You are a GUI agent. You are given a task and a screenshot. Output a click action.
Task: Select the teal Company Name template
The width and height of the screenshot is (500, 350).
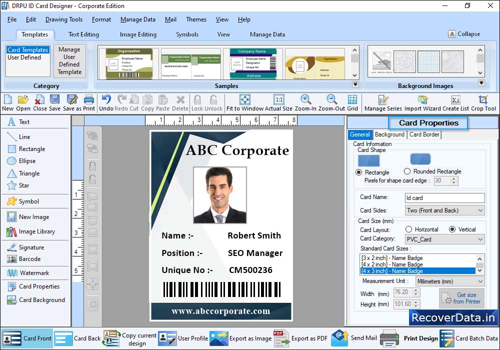click(x=253, y=64)
